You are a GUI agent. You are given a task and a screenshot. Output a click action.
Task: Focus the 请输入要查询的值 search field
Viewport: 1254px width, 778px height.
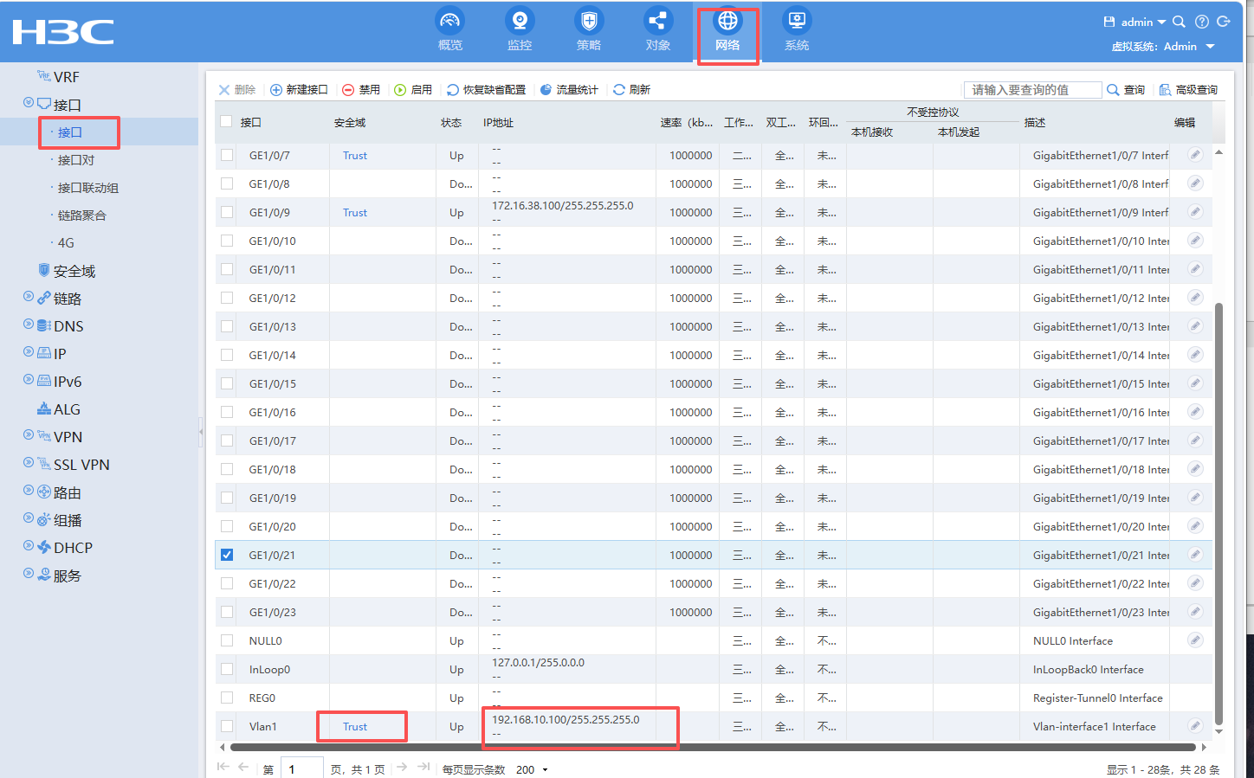1032,90
